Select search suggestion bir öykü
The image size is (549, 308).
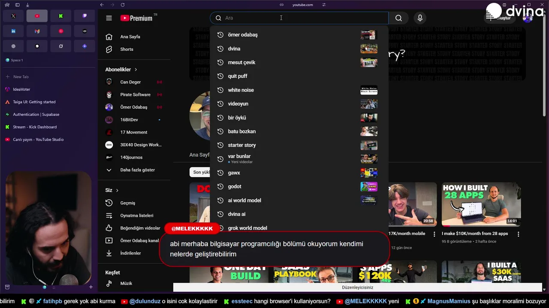[299, 118]
